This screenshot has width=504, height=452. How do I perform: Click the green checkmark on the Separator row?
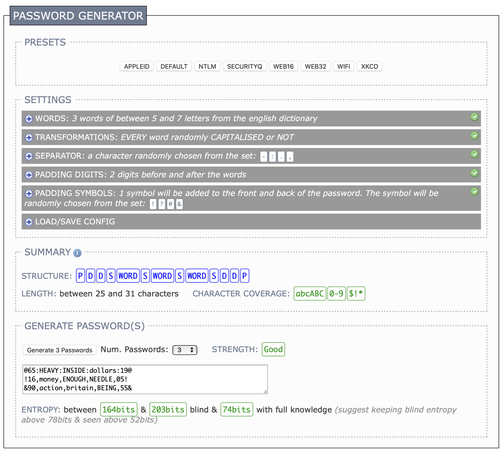474,154
